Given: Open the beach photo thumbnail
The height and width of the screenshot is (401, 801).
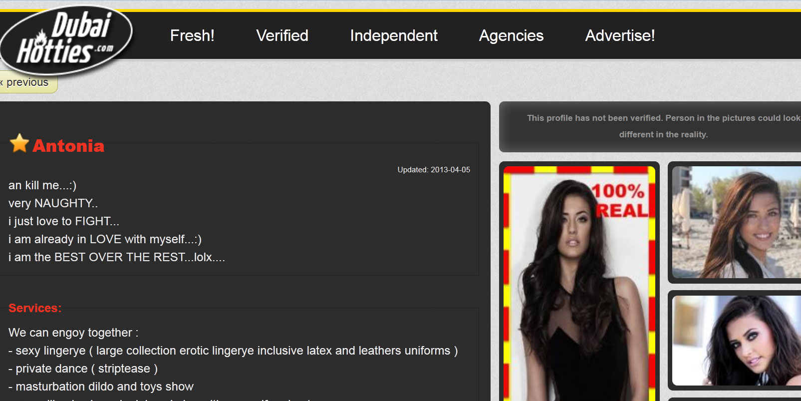Looking at the screenshot, I should [x=736, y=222].
